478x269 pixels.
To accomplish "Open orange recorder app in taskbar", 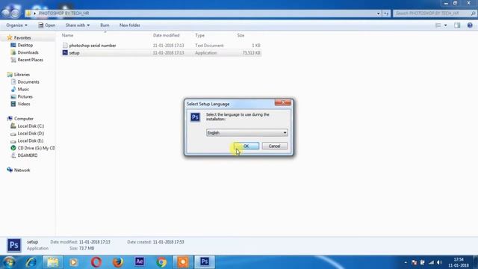I will coord(183,262).
